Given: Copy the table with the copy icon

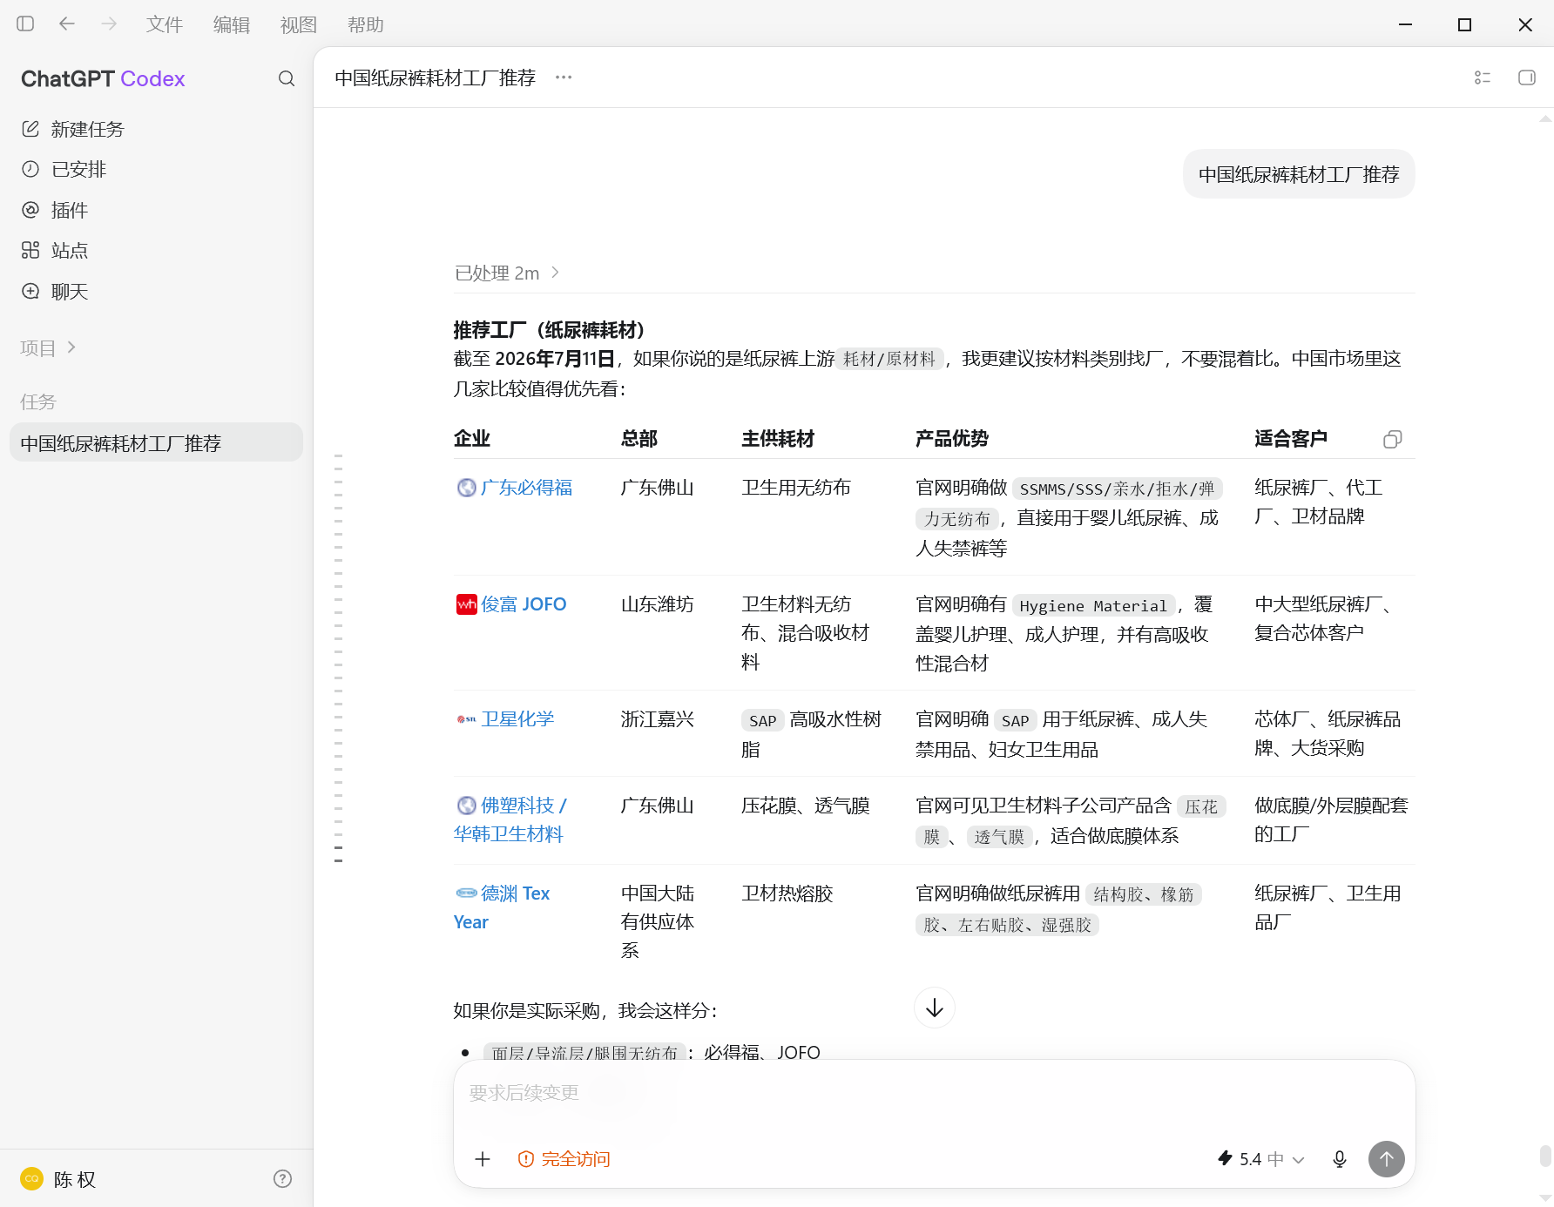Looking at the screenshot, I should point(1393,440).
